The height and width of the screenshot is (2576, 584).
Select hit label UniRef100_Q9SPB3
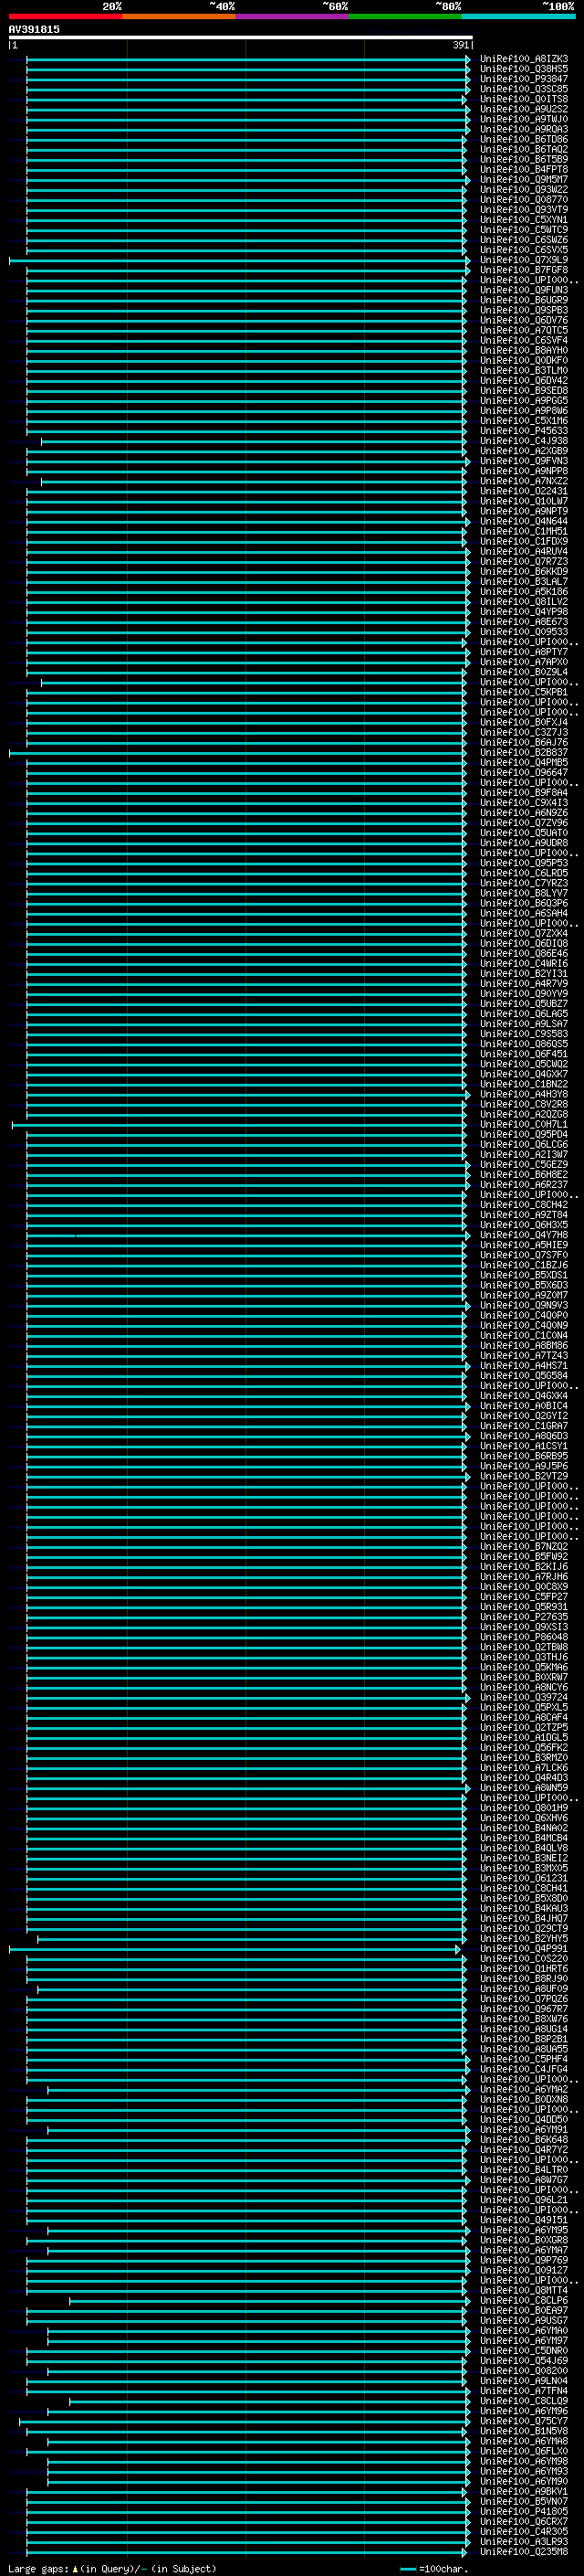click(524, 310)
